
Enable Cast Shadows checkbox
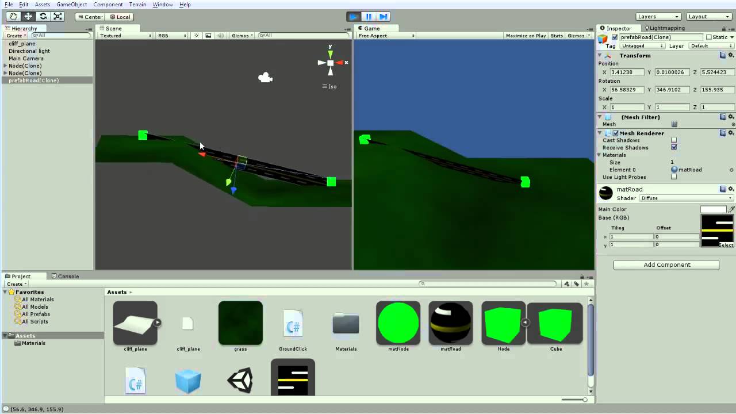coord(674,140)
